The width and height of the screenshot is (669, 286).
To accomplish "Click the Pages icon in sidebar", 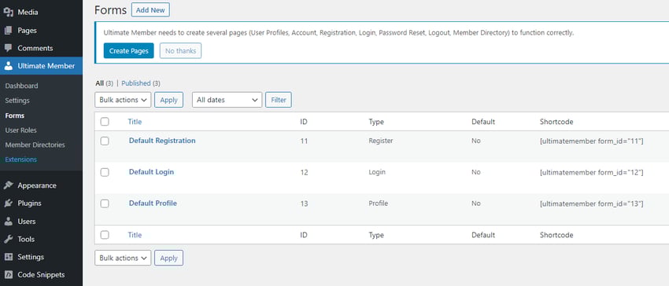I will 9,31.
